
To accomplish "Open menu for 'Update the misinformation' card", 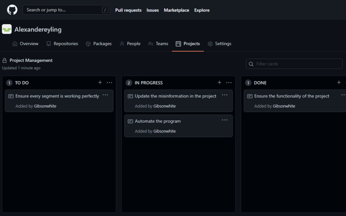I will click(x=225, y=95).
